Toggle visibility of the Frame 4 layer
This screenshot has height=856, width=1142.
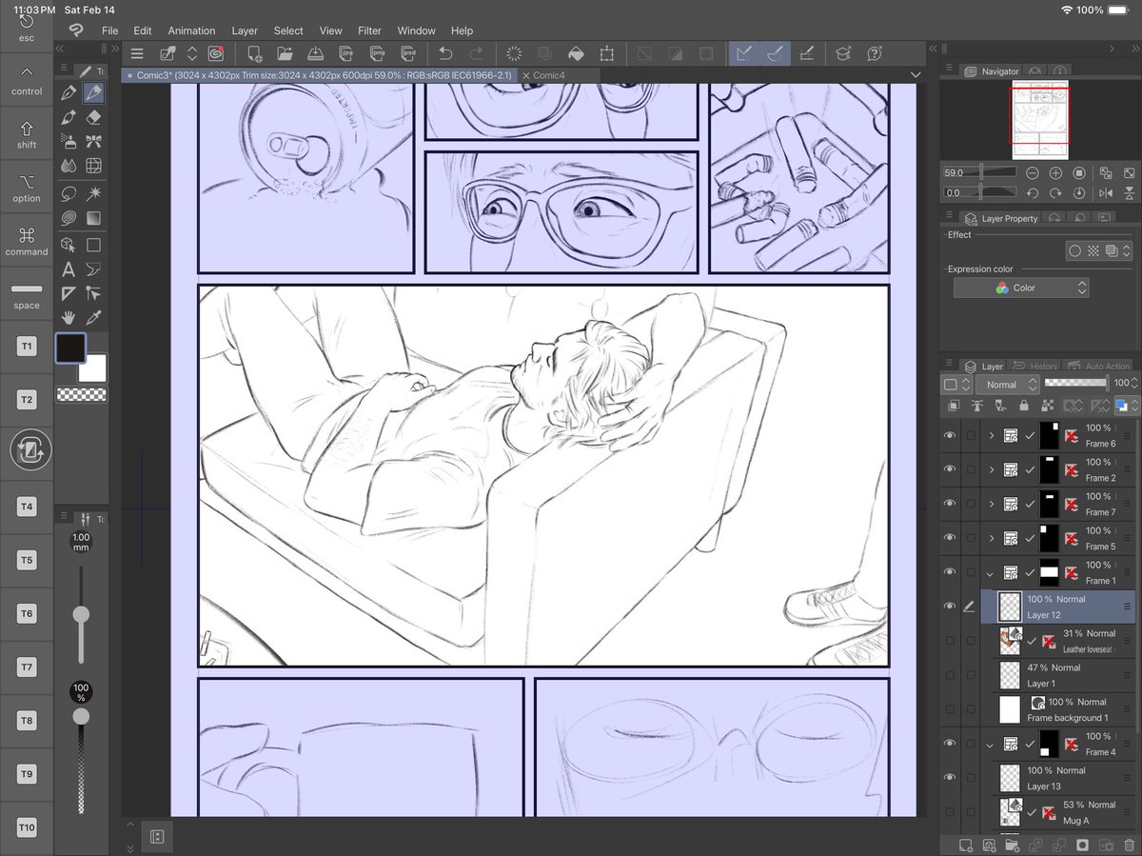point(948,743)
